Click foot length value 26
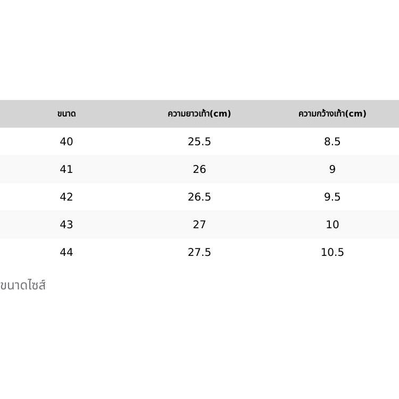 pos(199,169)
